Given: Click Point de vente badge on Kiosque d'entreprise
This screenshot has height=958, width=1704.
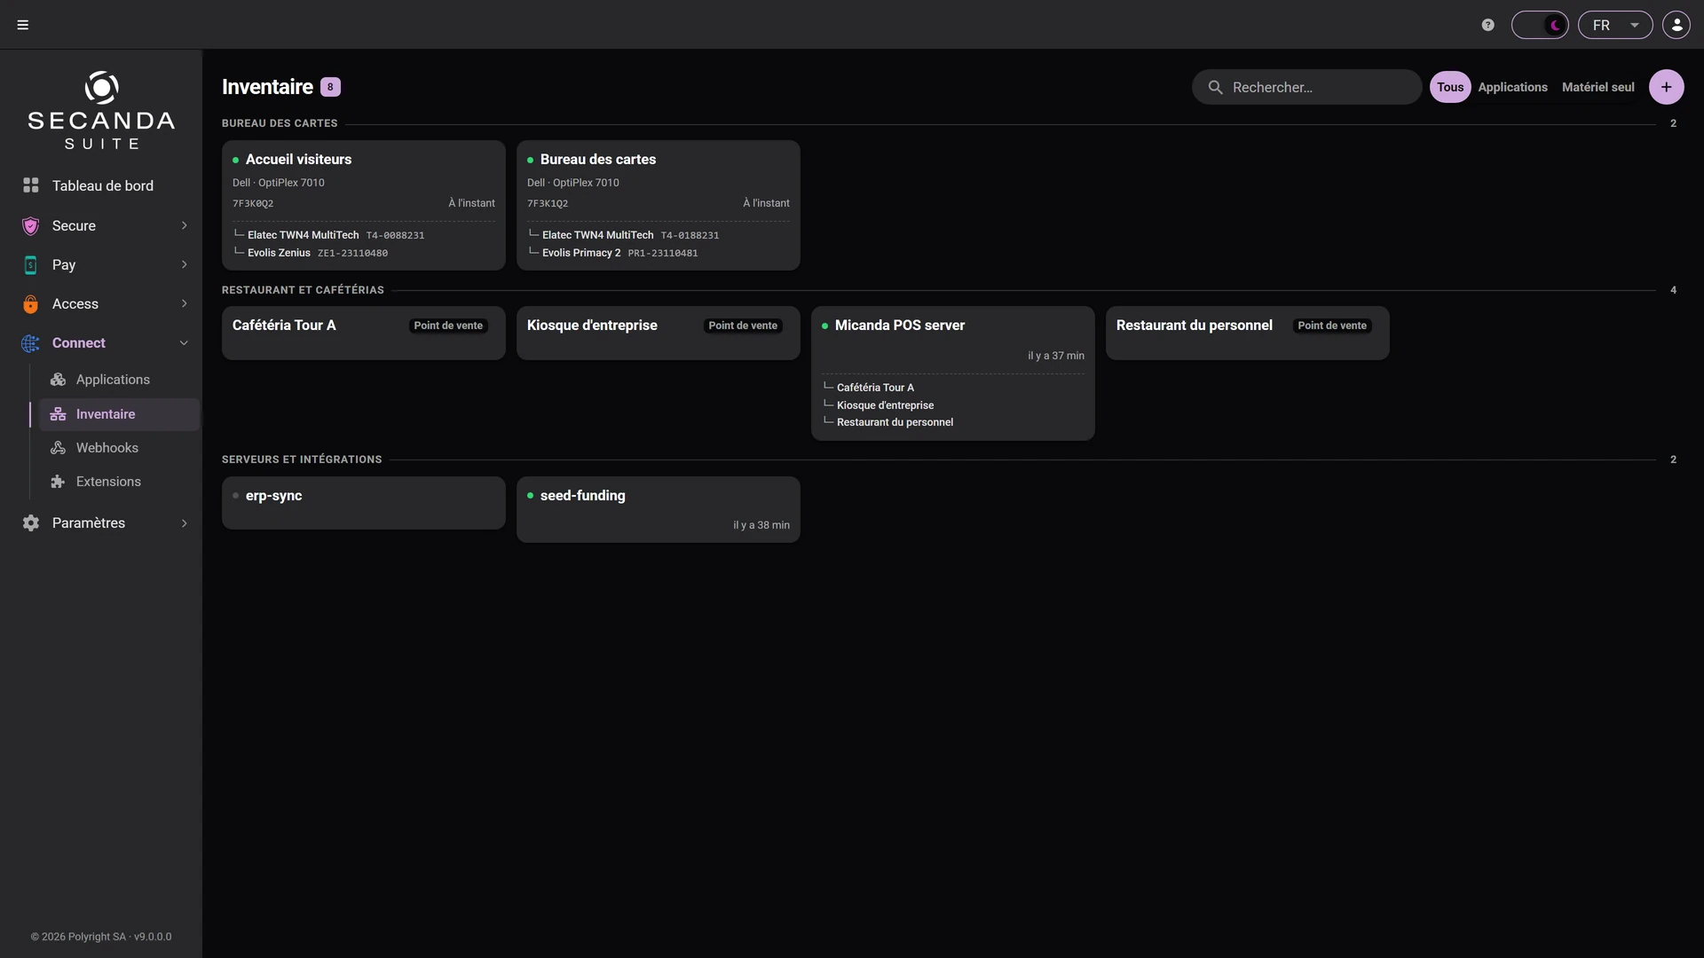Looking at the screenshot, I should pos(743,326).
